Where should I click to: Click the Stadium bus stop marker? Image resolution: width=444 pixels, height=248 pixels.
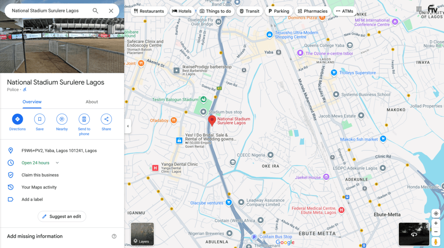pos(203,112)
